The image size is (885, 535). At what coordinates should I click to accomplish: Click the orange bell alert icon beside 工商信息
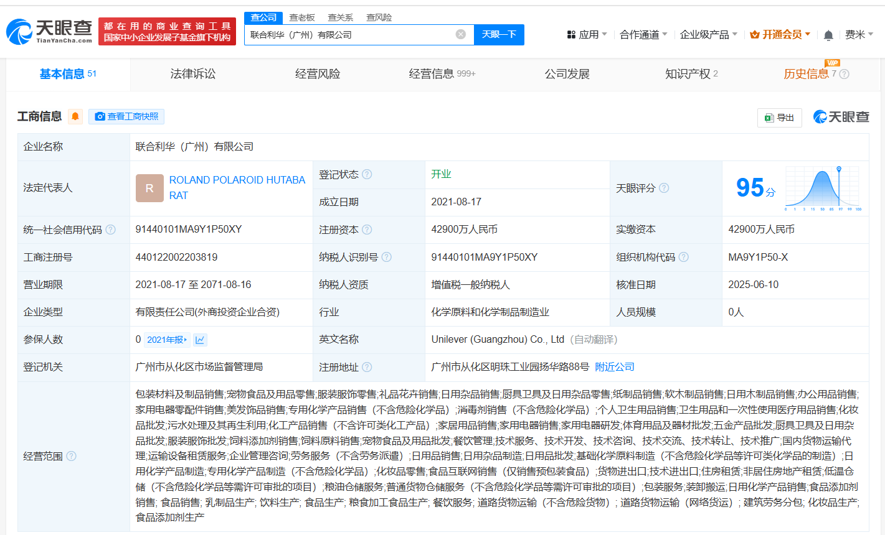75,116
